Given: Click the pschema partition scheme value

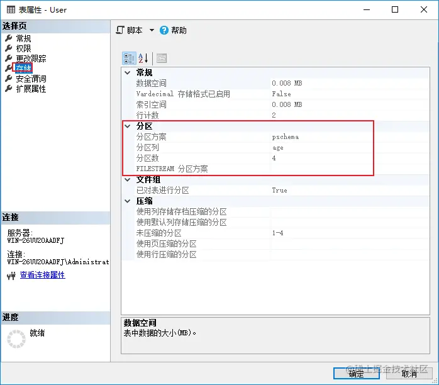Looking at the screenshot, I should coord(286,137).
